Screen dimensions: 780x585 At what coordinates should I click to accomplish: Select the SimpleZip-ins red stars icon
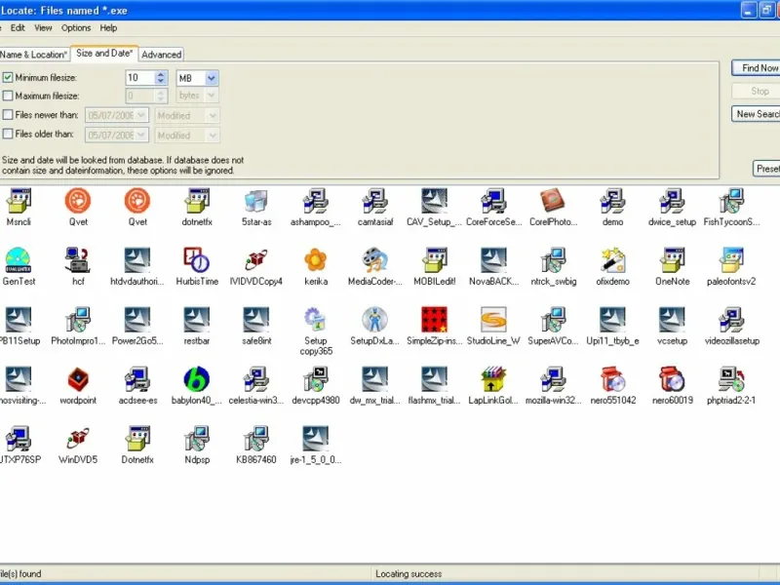434,320
